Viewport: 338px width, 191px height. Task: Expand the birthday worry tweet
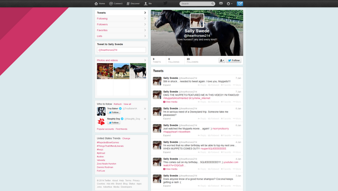click(167, 152)
